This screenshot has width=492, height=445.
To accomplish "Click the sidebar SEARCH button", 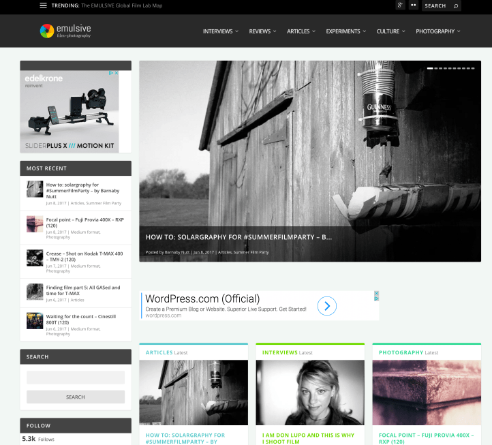I will 76,397.
